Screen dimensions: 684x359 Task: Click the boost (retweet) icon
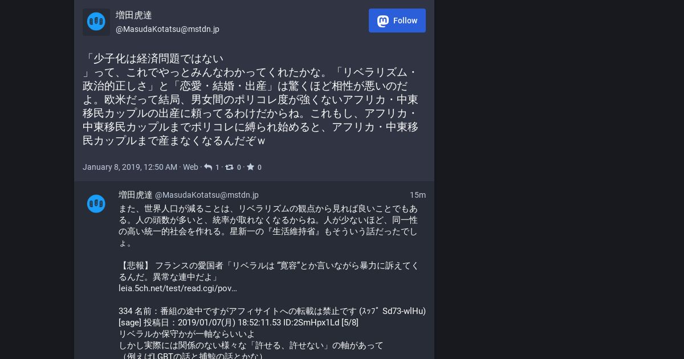229,167
